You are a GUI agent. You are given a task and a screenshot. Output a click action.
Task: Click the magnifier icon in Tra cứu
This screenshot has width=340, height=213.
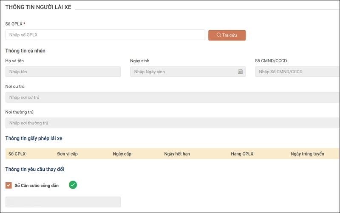(x=218, y=35)
